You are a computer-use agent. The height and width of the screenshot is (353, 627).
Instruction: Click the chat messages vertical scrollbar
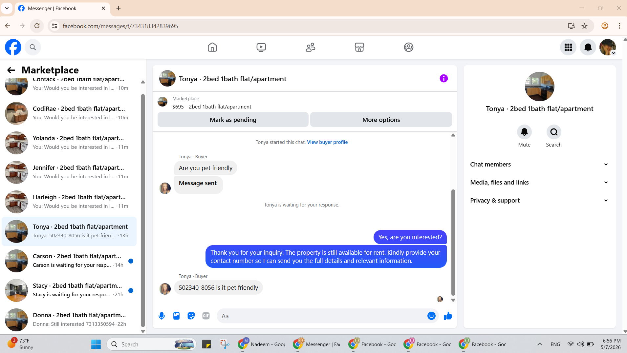coord(453,242)
